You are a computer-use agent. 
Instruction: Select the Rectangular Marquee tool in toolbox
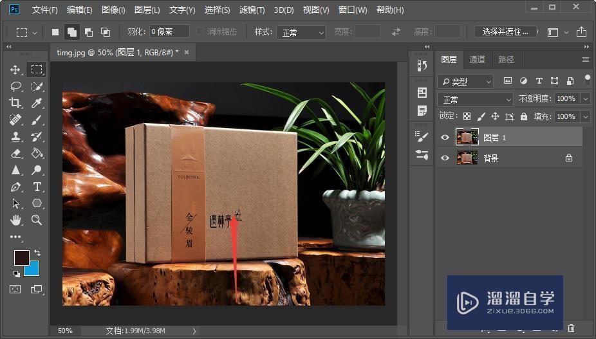click(x=37, y=69)
